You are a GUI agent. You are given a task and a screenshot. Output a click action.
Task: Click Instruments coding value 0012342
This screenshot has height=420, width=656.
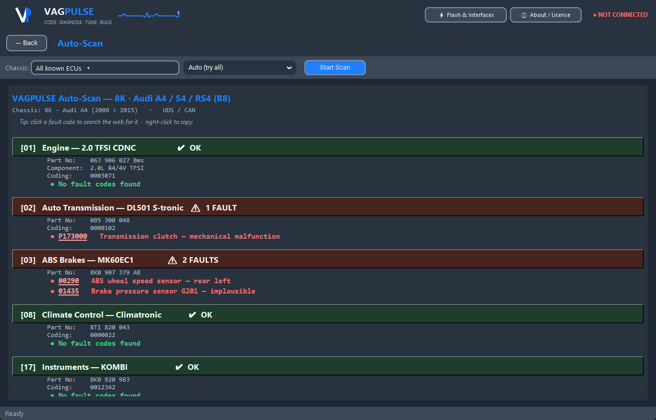tap(102, 387)
